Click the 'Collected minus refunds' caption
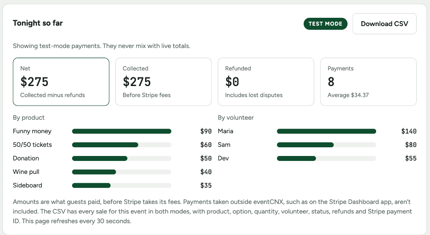The height and width of the screenshot is (235, 430). (53, 95)
